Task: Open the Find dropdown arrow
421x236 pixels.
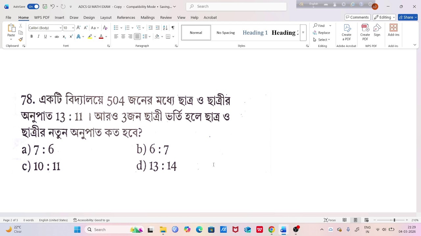Action: coord(330,26)
